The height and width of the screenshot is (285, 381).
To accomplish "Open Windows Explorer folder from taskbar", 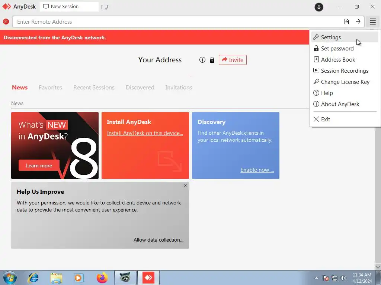I will point(56,278).
